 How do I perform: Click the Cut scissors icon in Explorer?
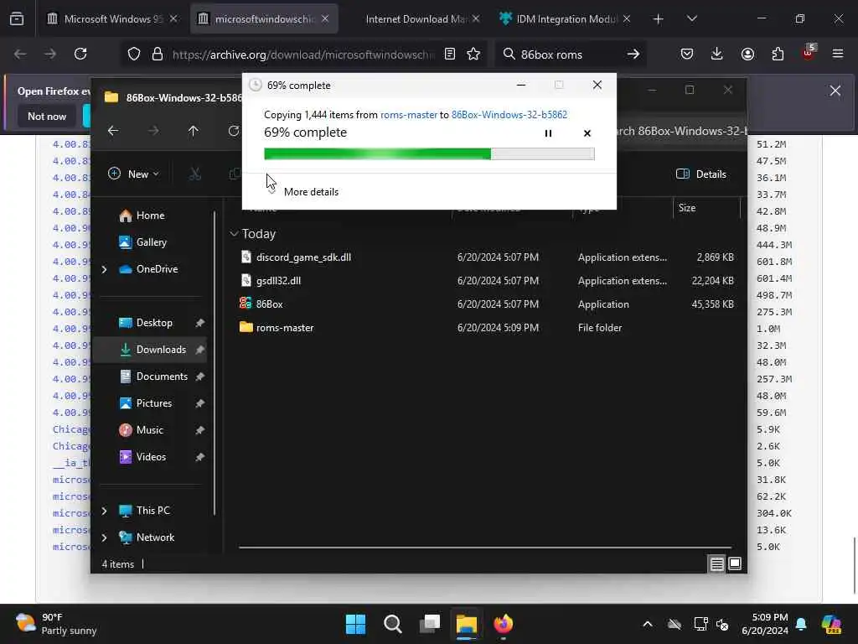(x=194, y=174)
